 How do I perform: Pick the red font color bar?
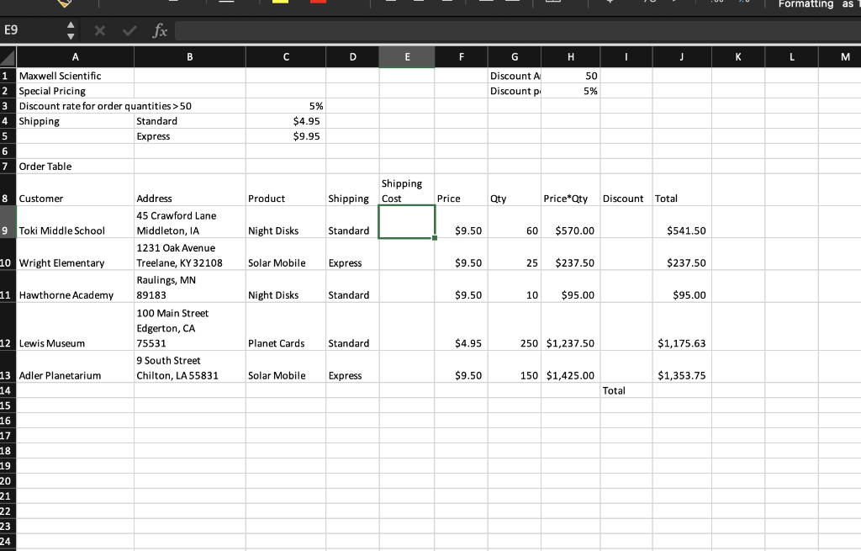point(318,2)
